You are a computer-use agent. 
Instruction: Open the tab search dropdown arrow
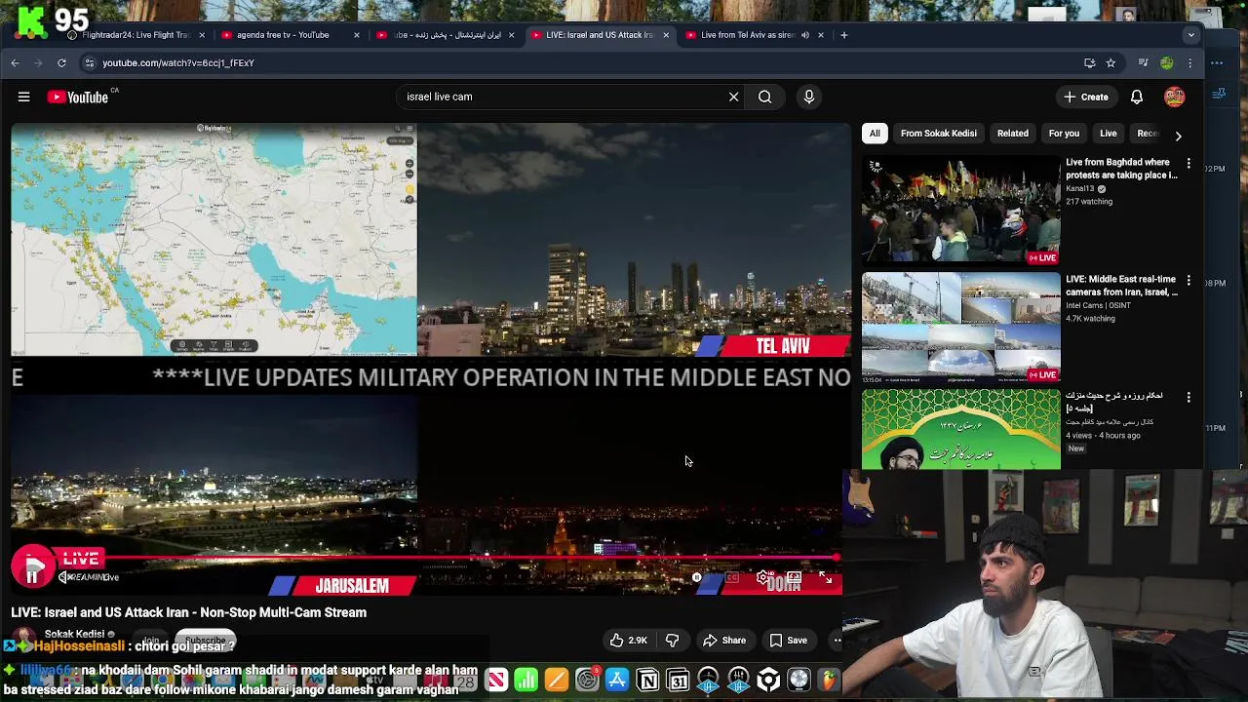[x=1190, y=35]
